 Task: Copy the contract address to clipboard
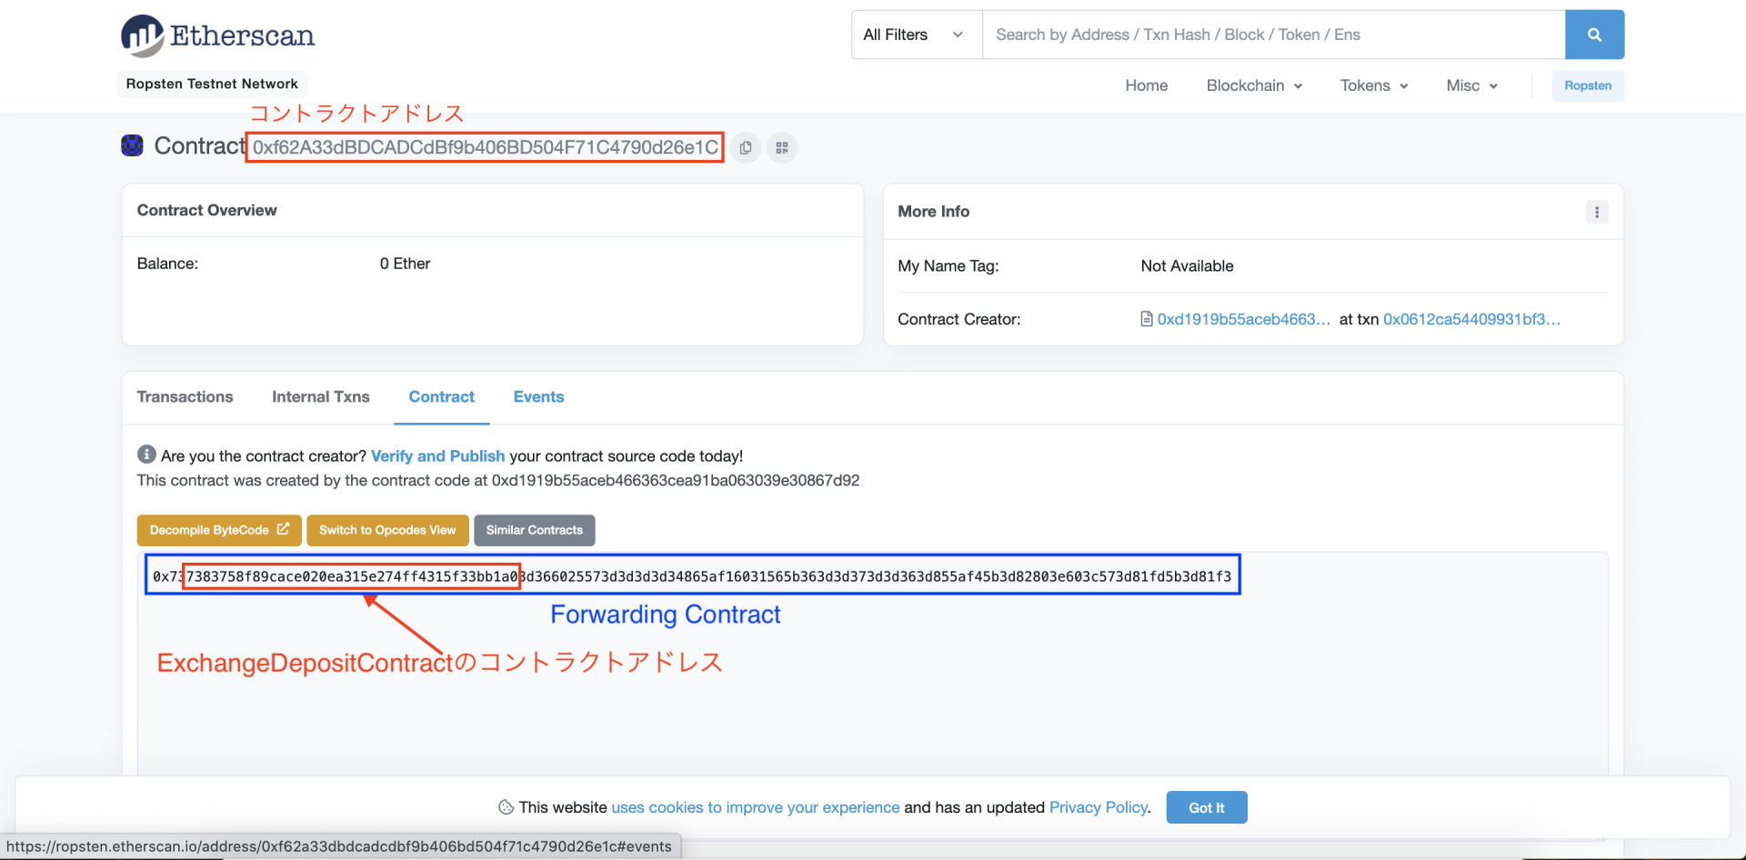746,147
